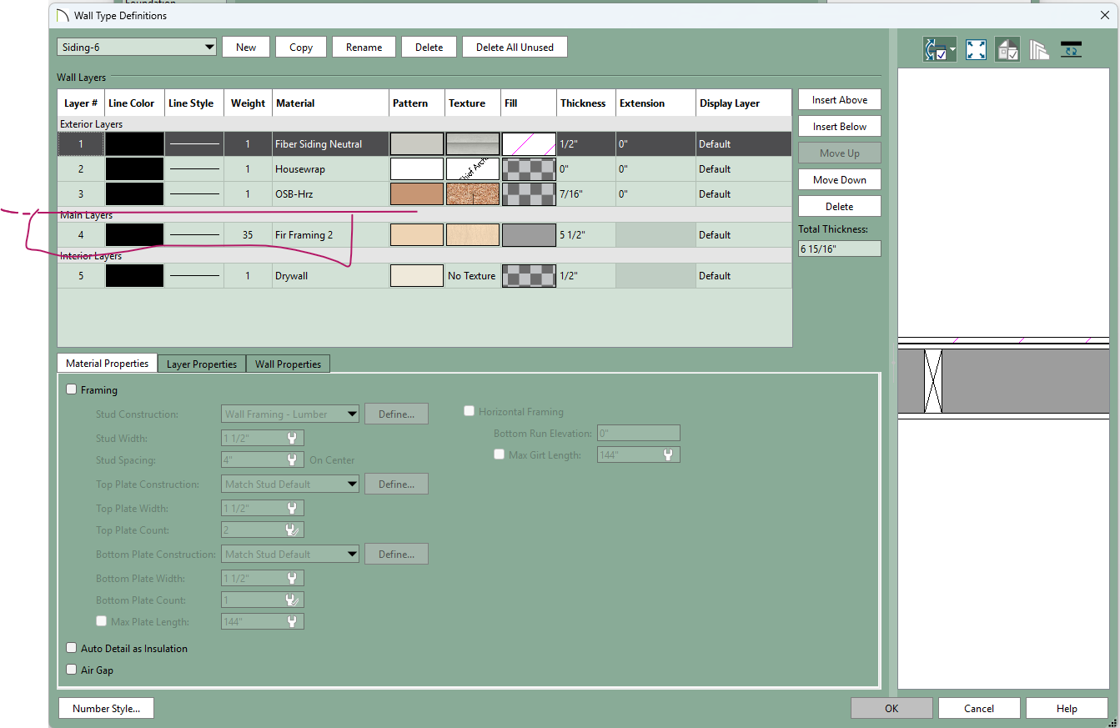This screenshot has width=1120, height=728.
Task: Click the Chief Architect icon in the title bar
Action: click(62, 15)
